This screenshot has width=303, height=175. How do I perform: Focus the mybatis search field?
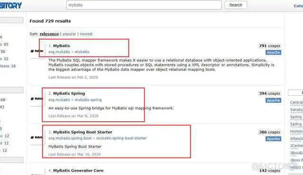click(144, 5)
